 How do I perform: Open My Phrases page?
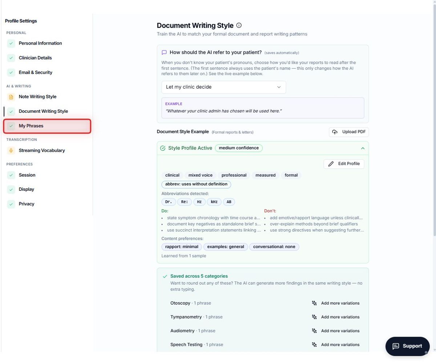point(47,126)
